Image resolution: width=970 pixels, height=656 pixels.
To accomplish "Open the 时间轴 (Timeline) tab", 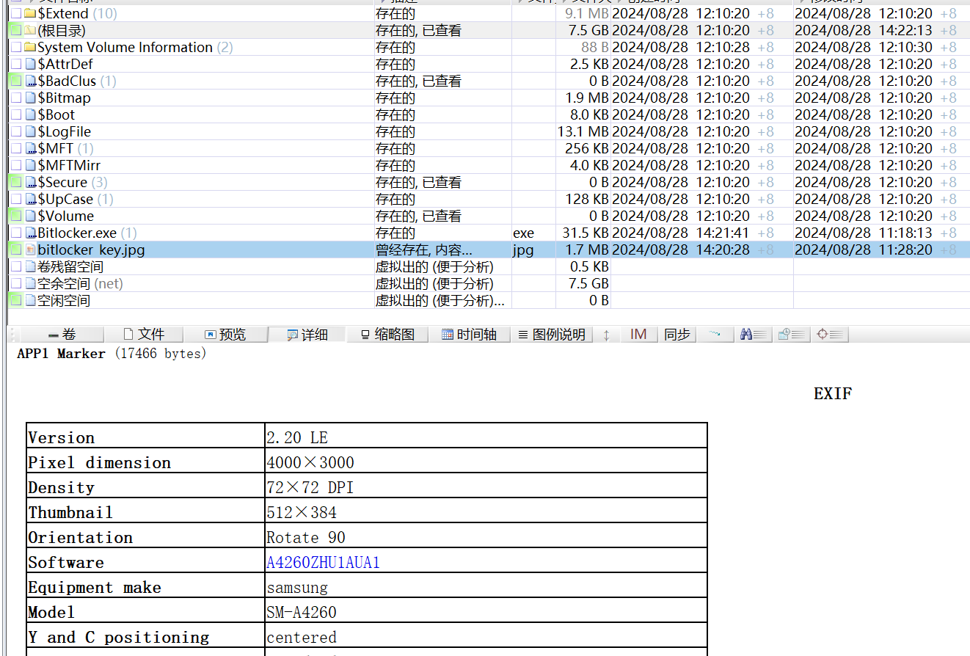I will coord(471,334).
